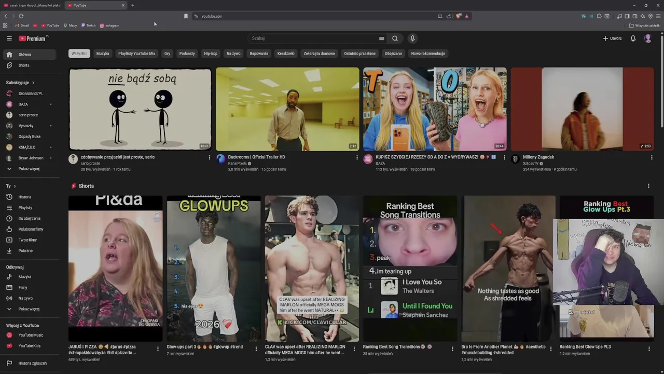Reload the page

[21, 16]
